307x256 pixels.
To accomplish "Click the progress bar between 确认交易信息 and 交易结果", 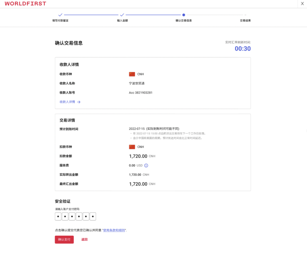I will pyautogui.click(x=215, y=14).
